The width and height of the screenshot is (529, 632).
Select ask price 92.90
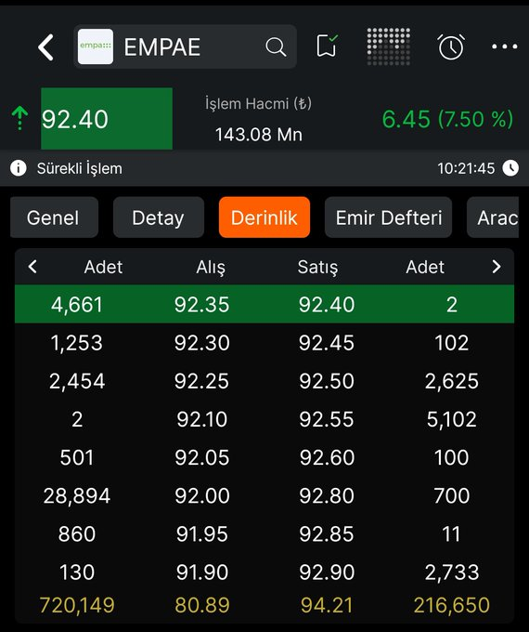pos(327,573)
